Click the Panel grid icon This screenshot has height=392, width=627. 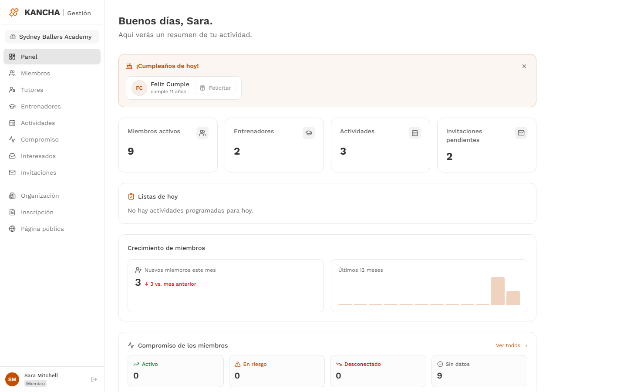(12, 57)
